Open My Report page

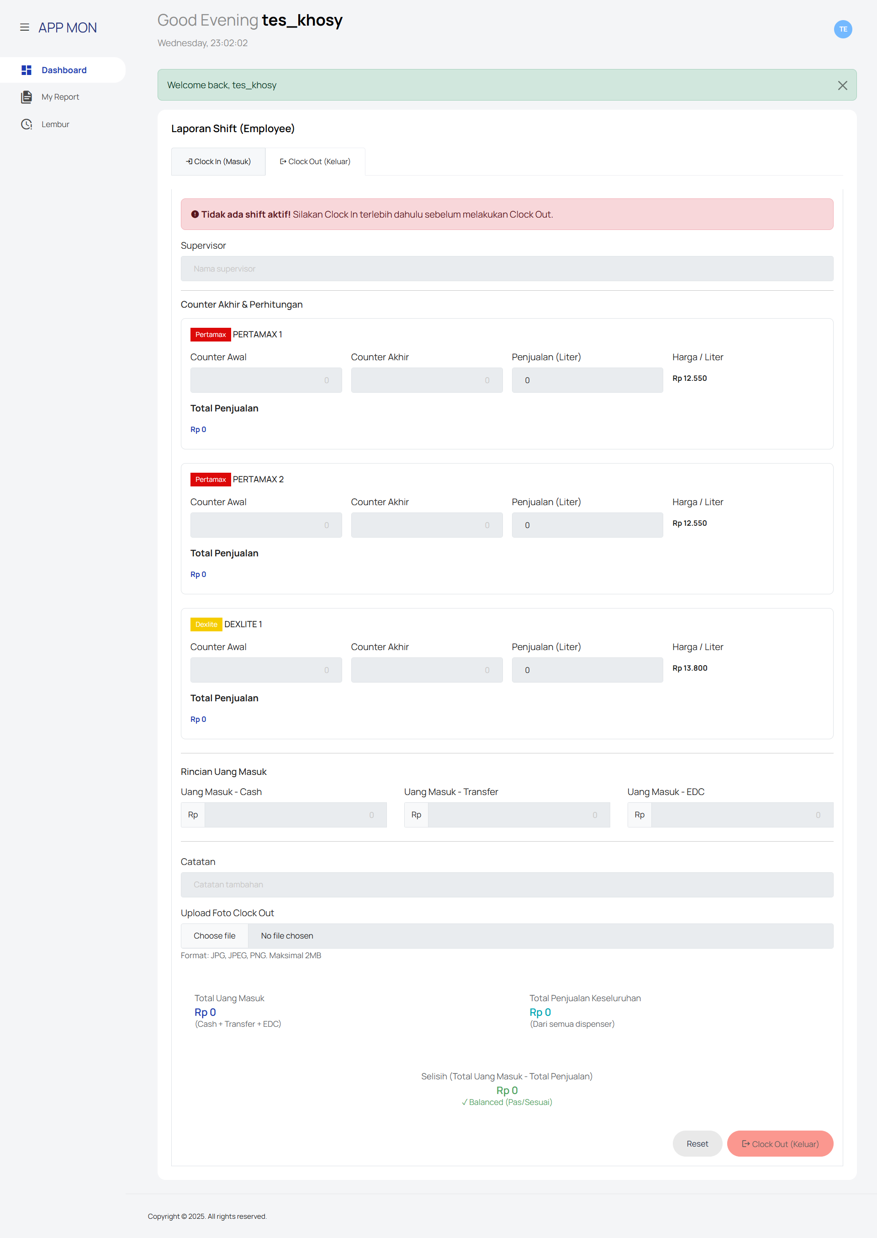[x=60, y=97]
